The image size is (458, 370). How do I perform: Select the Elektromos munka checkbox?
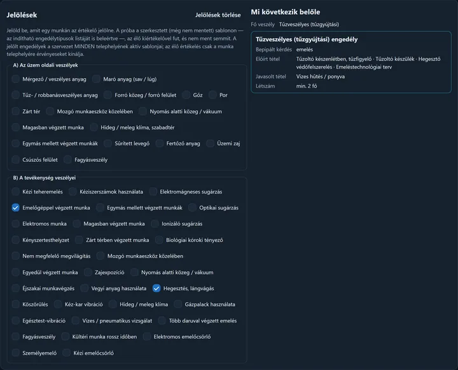(x=15, y=224)
